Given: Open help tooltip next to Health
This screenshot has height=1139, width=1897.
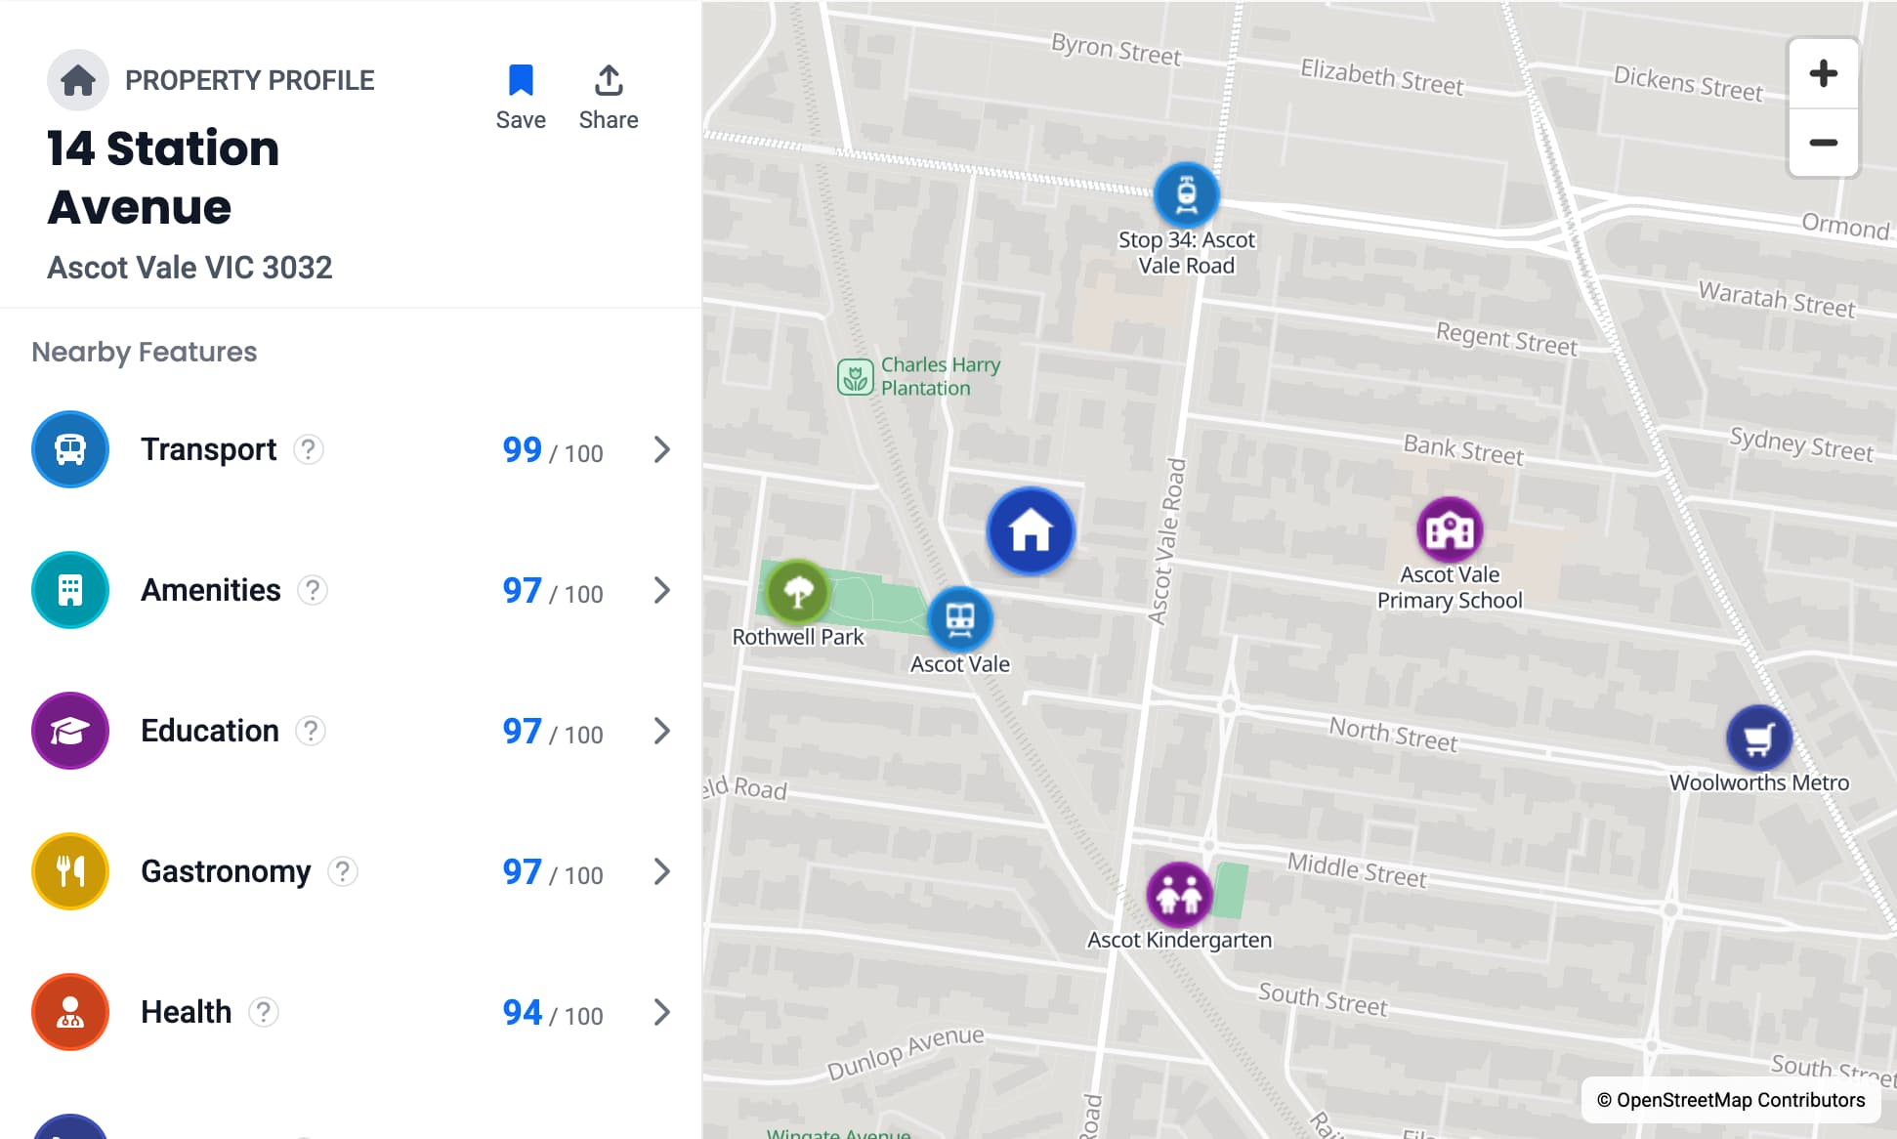Looking at the screenshot, I should coord(264,1012).
